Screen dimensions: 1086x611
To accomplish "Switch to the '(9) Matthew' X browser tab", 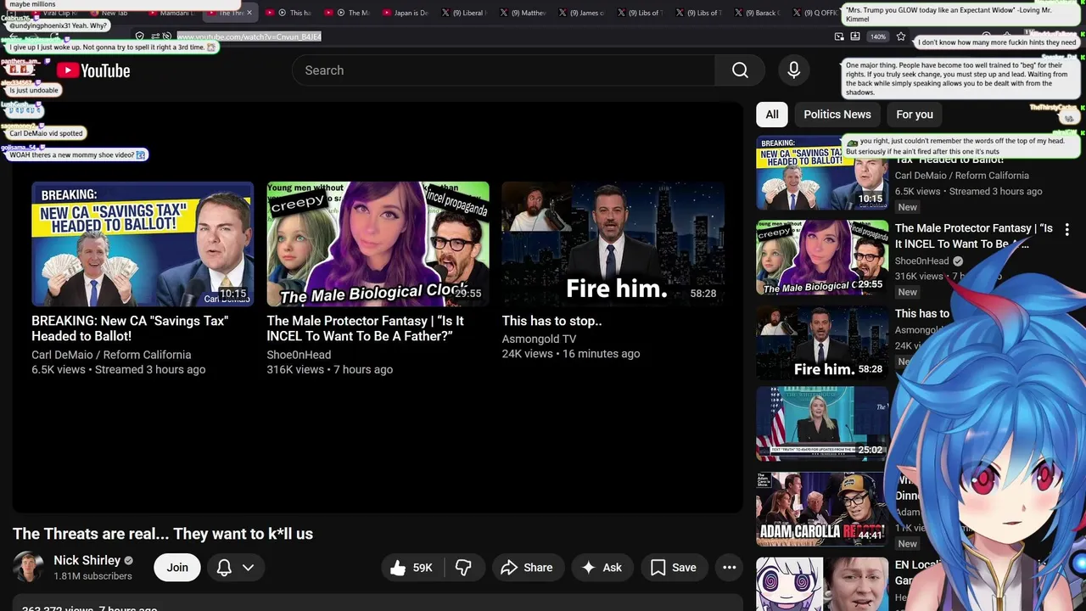I will point(523,13).
